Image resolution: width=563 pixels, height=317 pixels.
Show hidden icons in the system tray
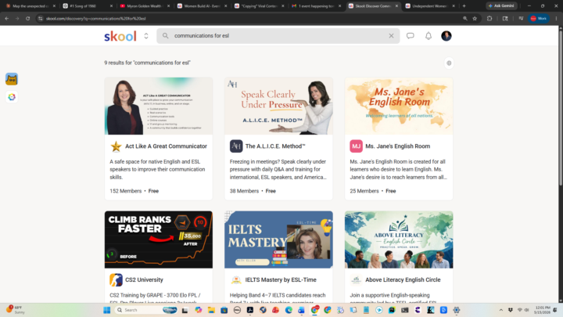501,310
